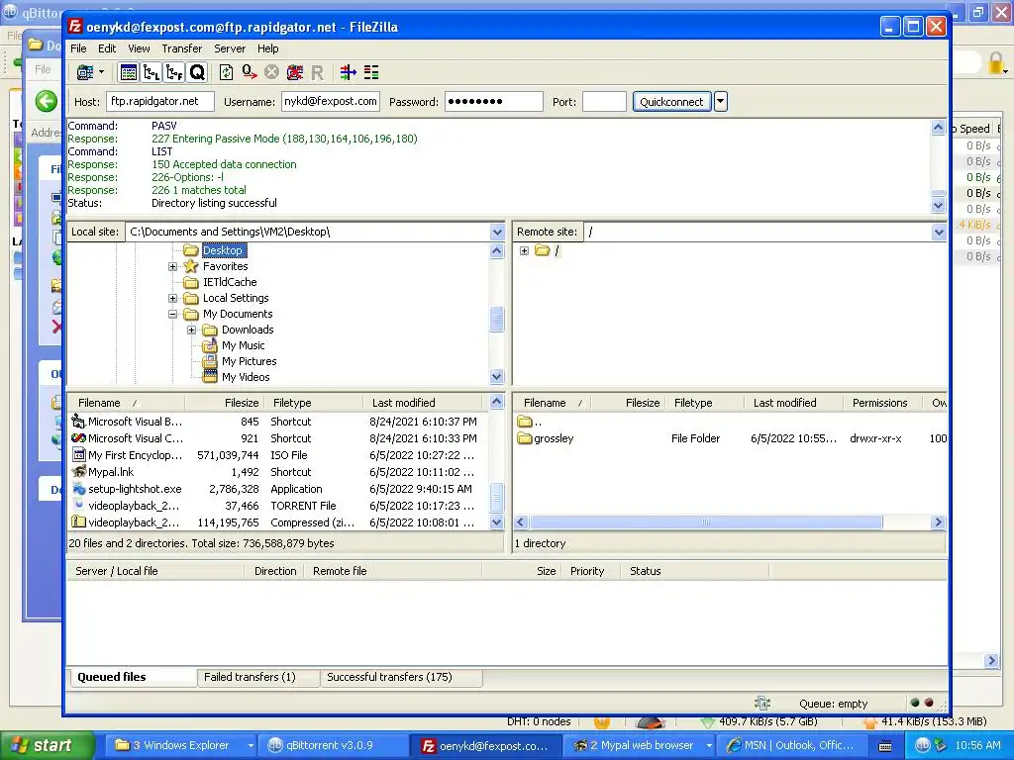Select the Mypal.lnk shortcut icon
Image resolution: width=1014 pixels, height=760 pixels.
79,472
